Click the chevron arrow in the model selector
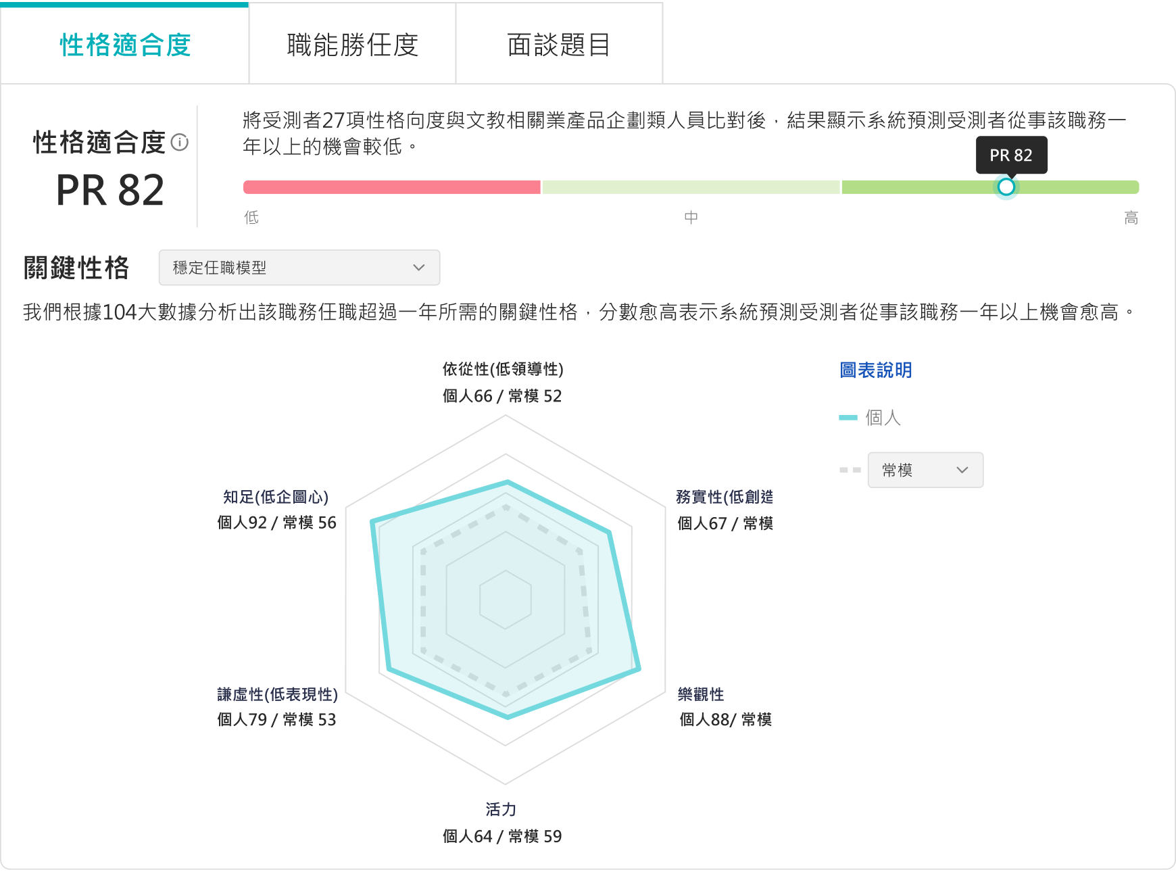Image resolution: width=1176 pixels, height=872 pixels. (x=419, y=268)
